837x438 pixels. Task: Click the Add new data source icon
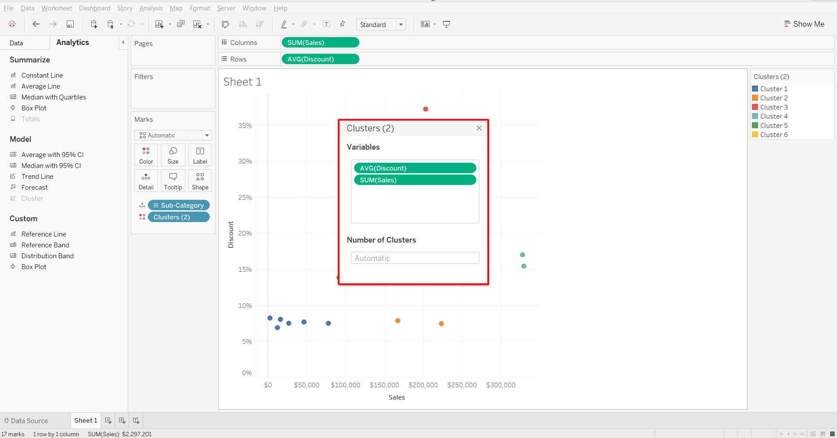(94, 24)
